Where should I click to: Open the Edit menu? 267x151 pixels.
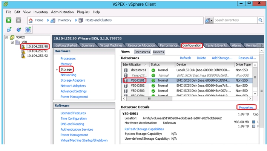pyautogui.click(x=17, y=12)
